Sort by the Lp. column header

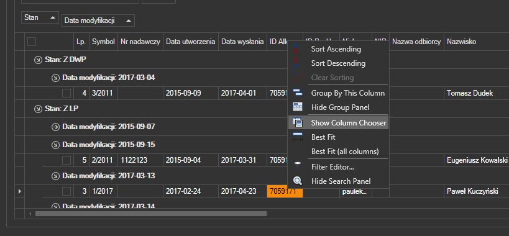(81, 42)
